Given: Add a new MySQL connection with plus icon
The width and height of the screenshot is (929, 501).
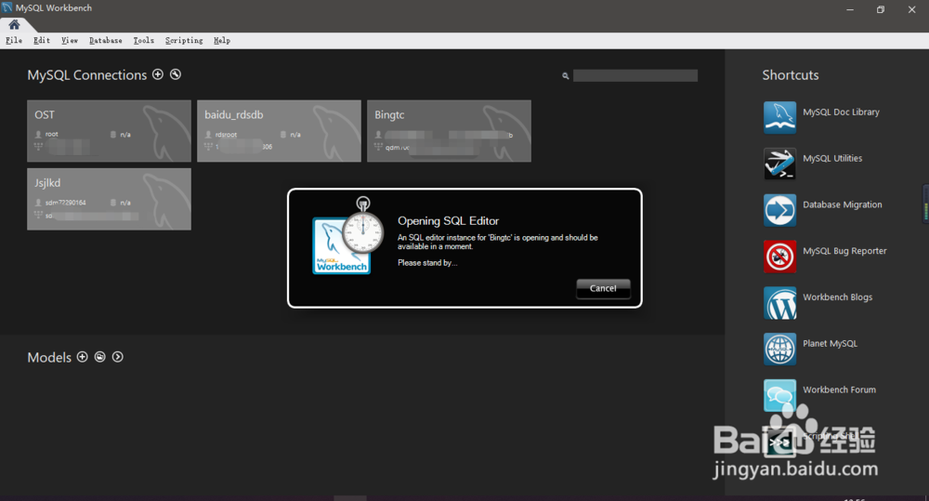Looking at the screenshot, I should 158,74.
